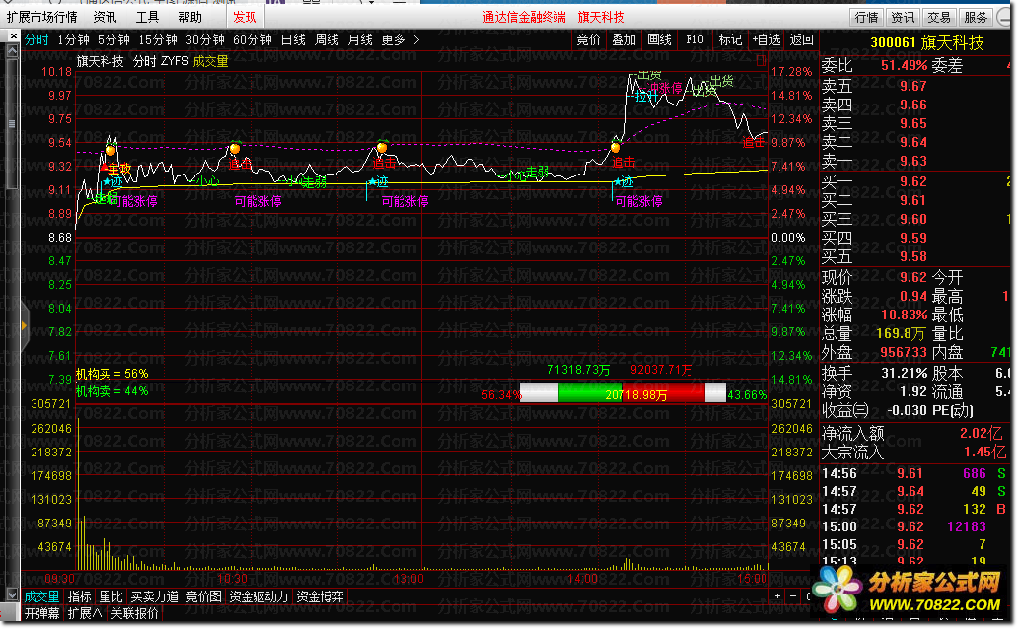Viewport: 1019px width, 629px height.
Task: Select the 指标 tab
Action: pyautogui.click(x=79, y=596)
